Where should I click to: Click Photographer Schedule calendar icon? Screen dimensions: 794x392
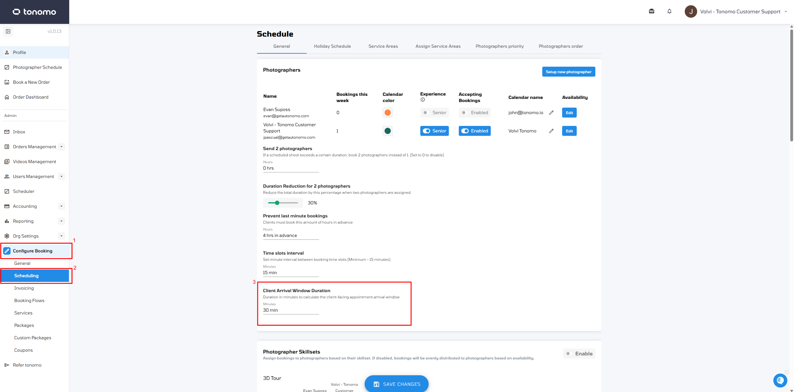[7, 67]
